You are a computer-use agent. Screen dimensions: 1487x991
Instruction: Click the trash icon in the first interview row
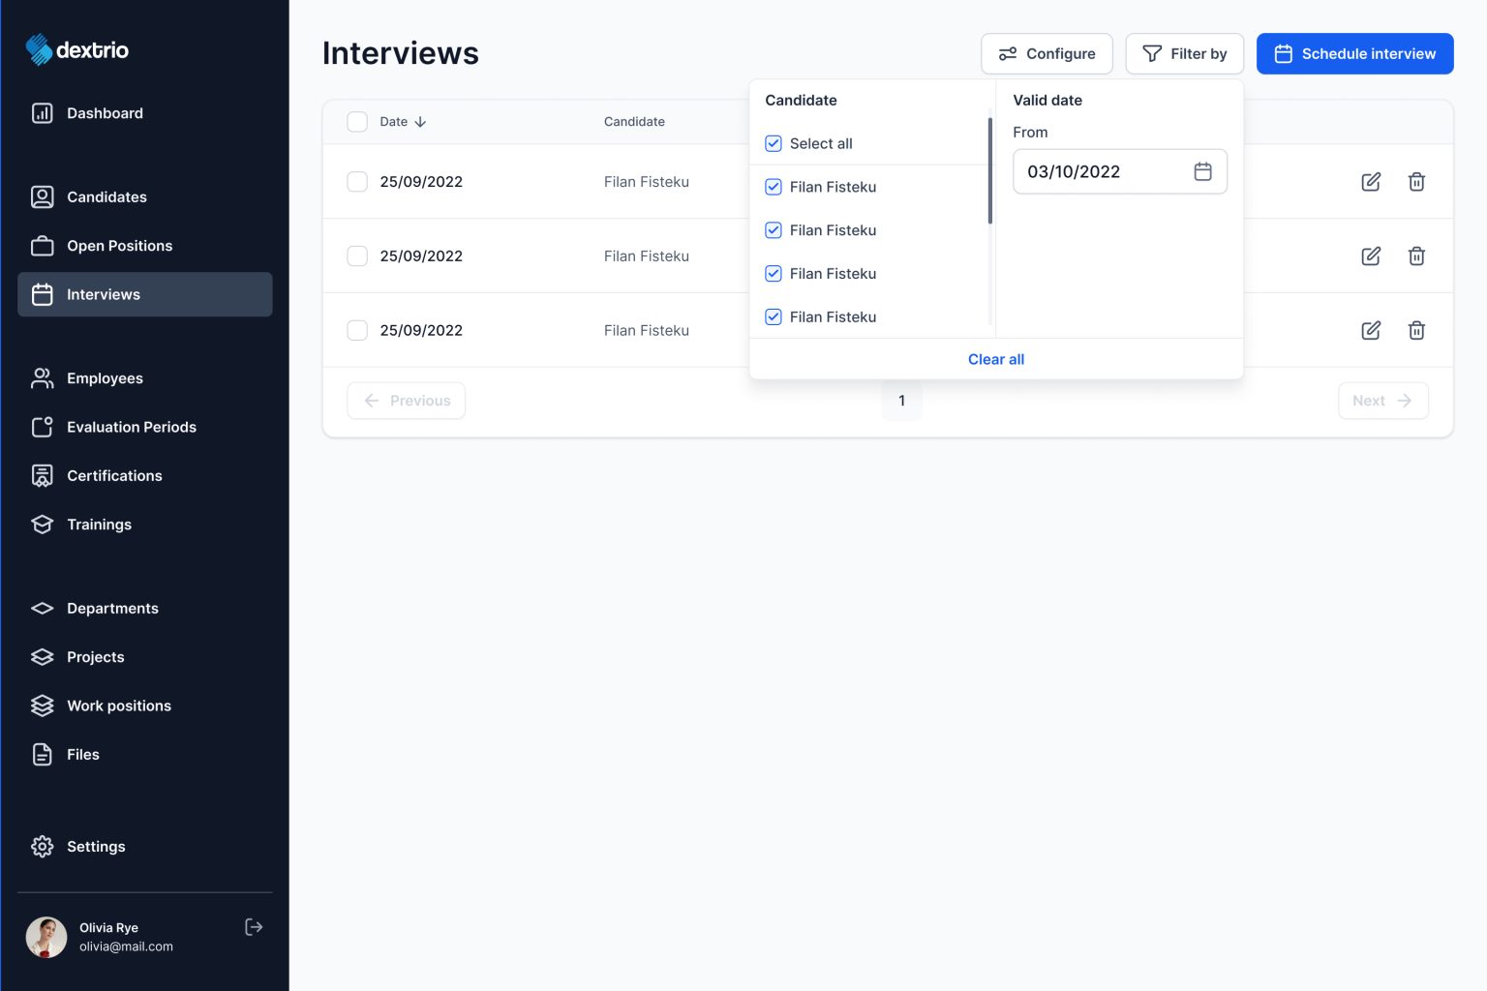pos(1415,182)
